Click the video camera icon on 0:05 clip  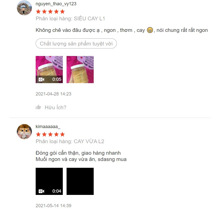(x=41, y=79)
